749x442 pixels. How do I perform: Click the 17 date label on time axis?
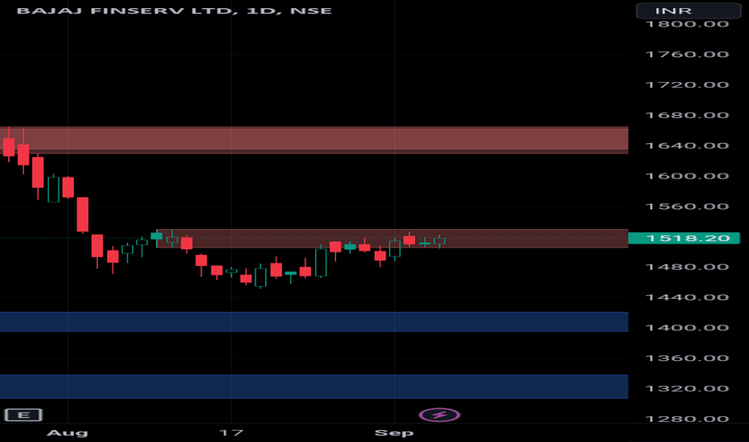pyautogui.click(x=231, y=433)
